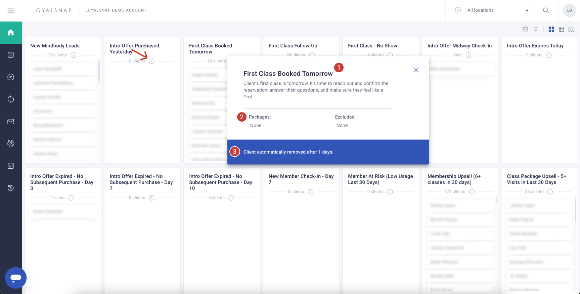Click the search magnifier in top bar
Viewport: 580px width, 294px height.
pyautogui.click(x=546, y=10)
